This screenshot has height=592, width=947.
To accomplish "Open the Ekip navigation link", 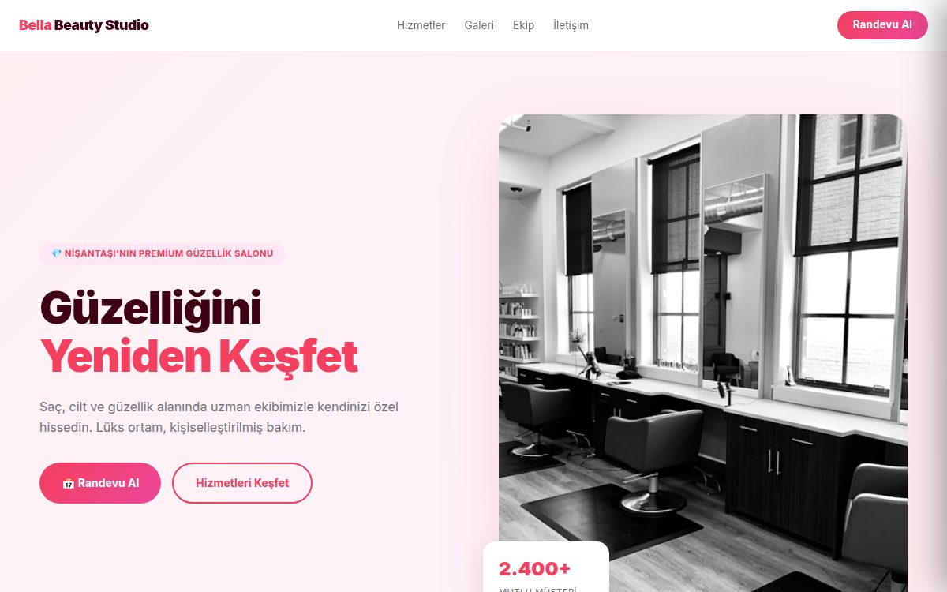I will 523,25.
